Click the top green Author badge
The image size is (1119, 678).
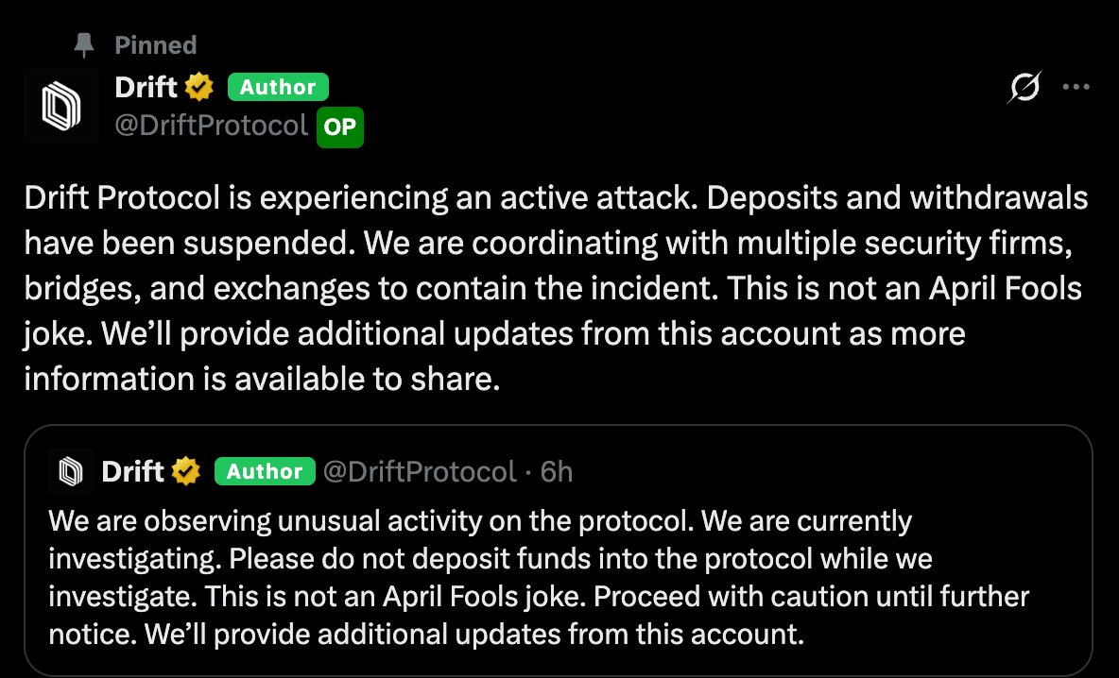point(278,88)
